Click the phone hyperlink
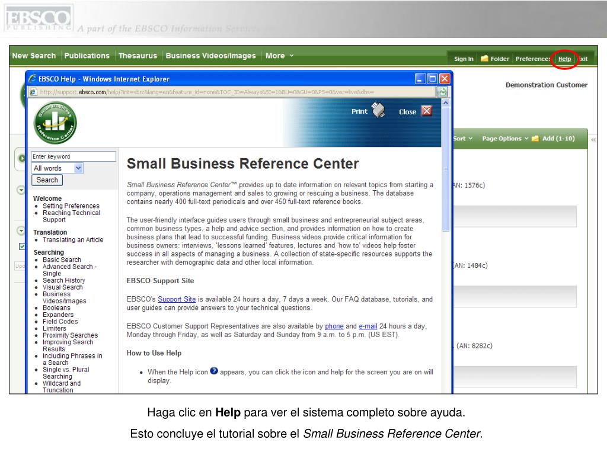The image size is (607, 455). [334, 326]
